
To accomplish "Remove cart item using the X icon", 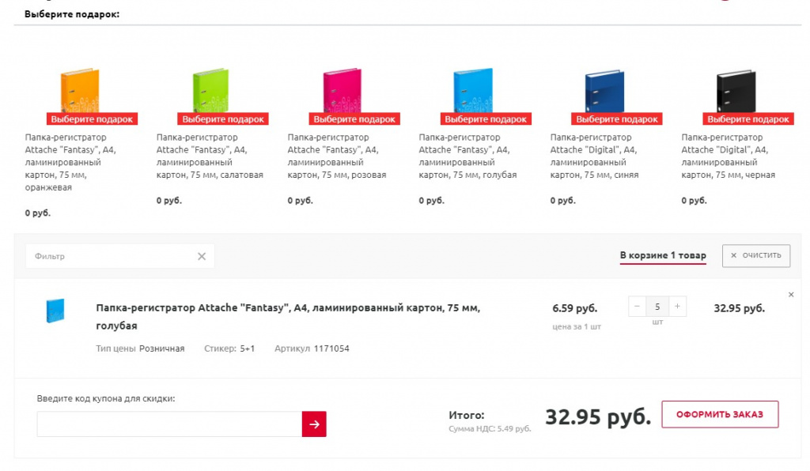I will tap(791, 295).
